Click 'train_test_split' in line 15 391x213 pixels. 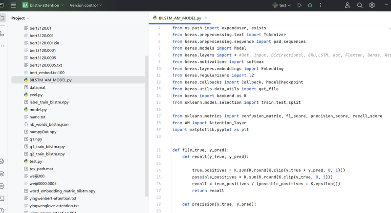[x=281, y=102]
